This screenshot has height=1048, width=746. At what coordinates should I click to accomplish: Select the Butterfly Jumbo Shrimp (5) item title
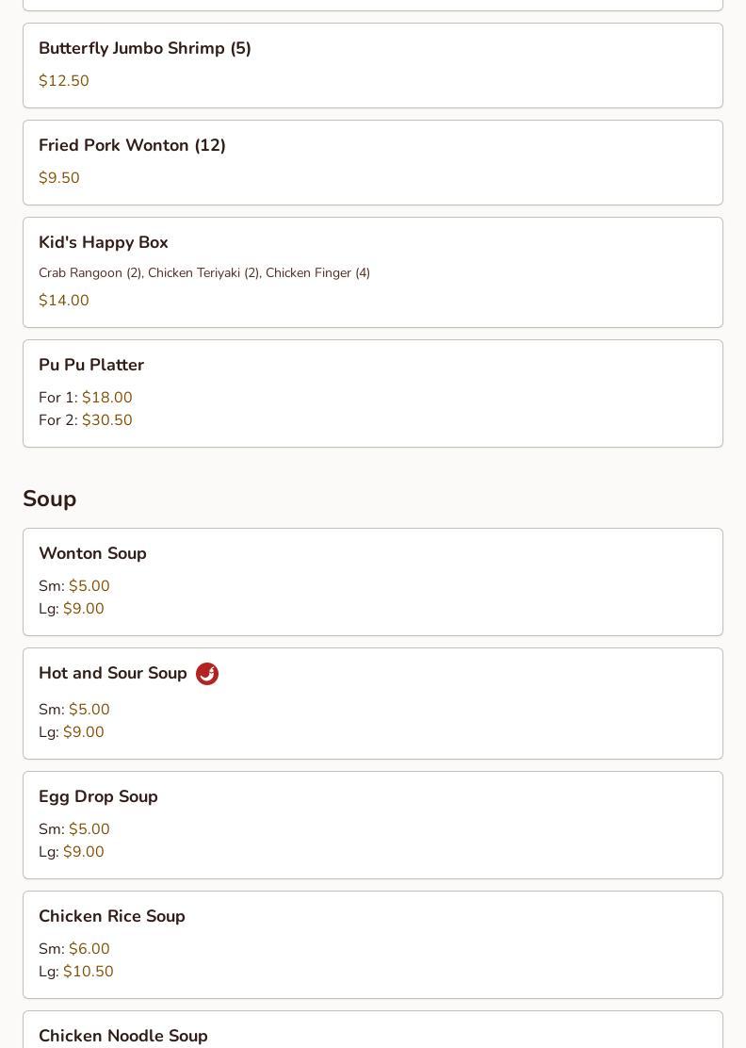click(145, 48)
